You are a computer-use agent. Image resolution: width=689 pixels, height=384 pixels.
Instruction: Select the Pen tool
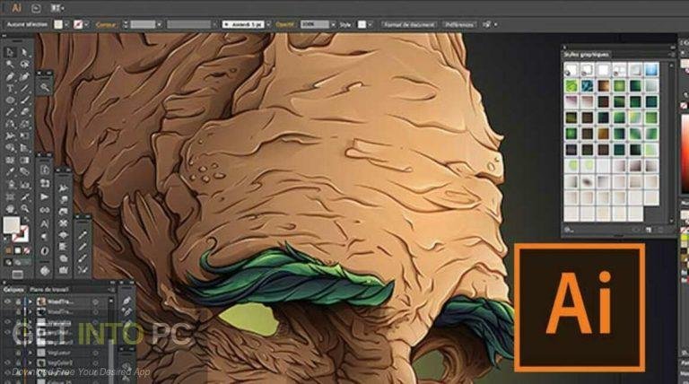coord(10,76)
